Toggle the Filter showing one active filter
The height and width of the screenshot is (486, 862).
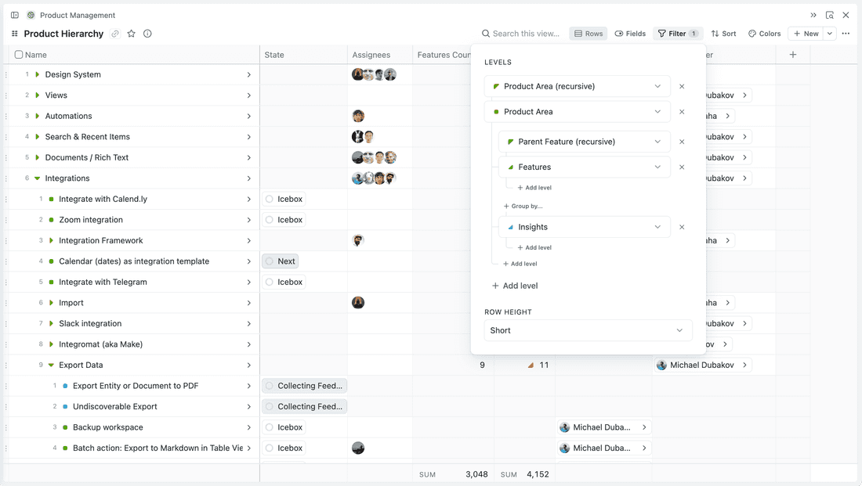point(677,33)
